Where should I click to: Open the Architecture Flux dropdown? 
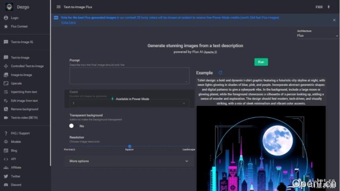click(x=317, y=35)
